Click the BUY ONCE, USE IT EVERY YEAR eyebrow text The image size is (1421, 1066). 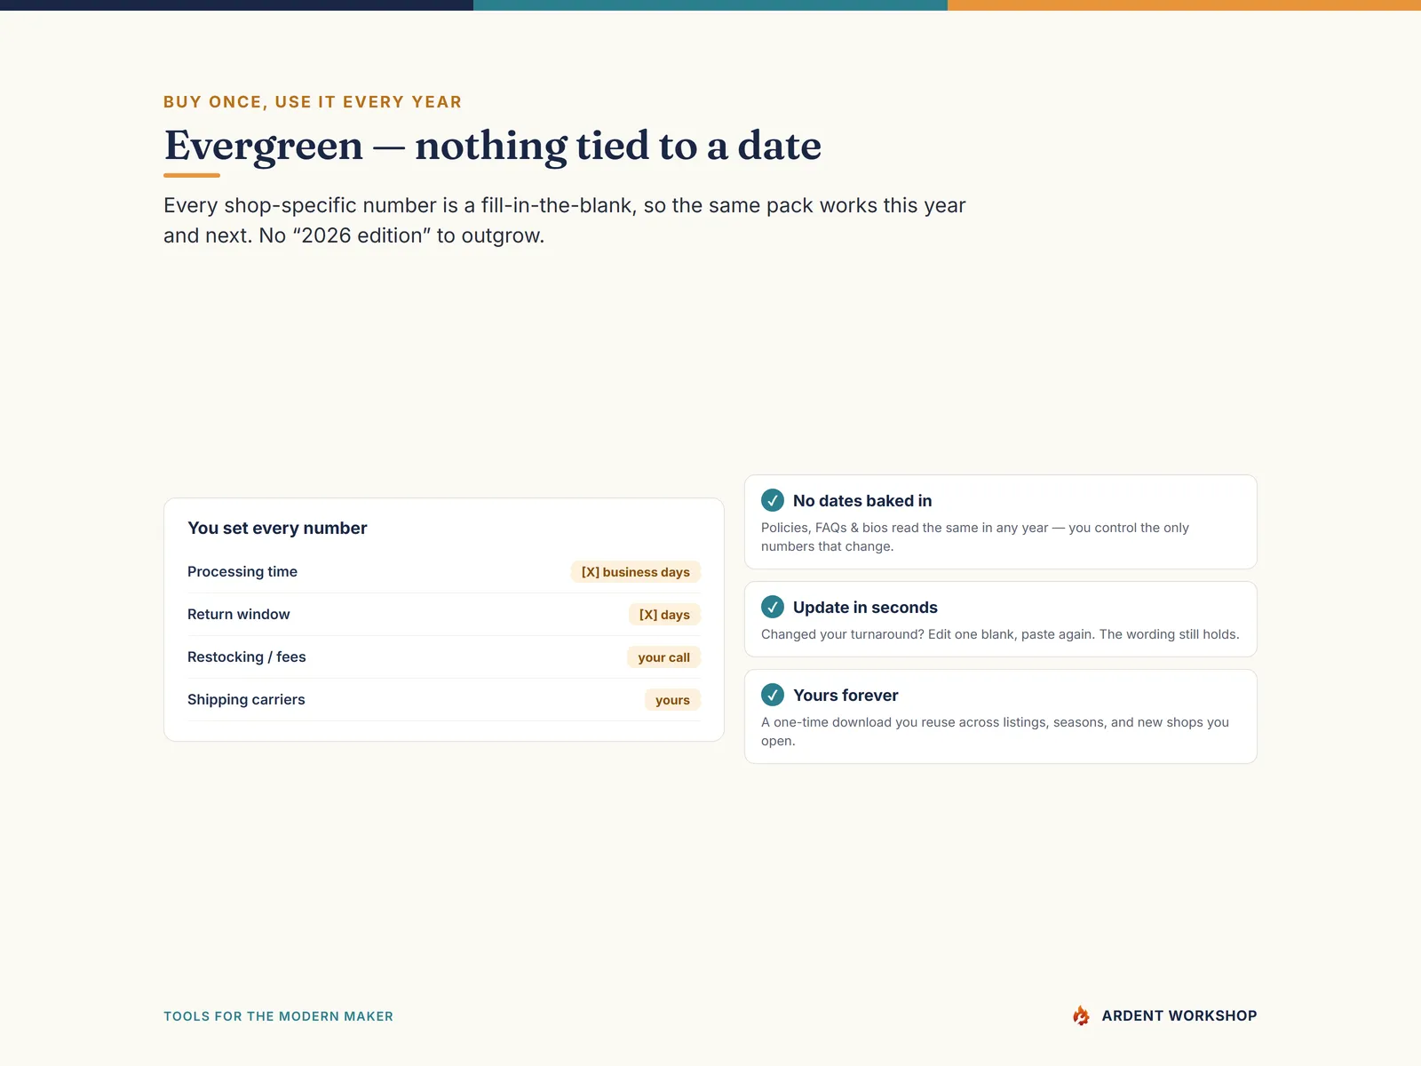[x=313, y=101]
